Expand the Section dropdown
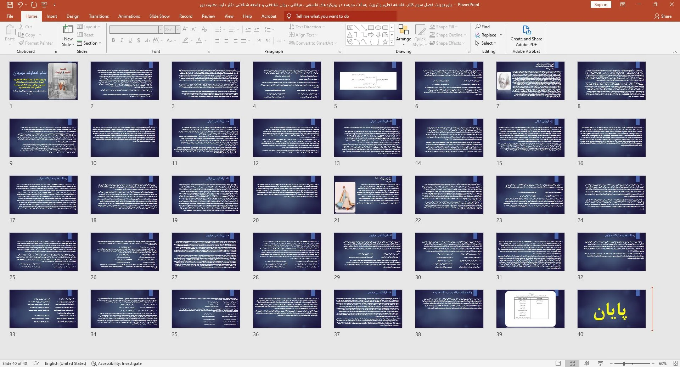 (89, 43)
